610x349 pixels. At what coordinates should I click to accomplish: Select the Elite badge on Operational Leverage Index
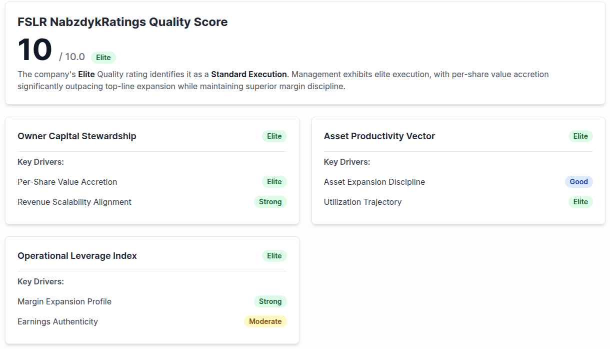[x=274, y=255]
